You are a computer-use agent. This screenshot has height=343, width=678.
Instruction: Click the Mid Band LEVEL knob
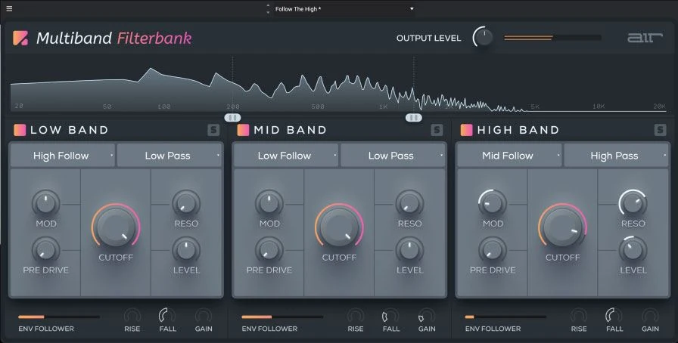pos(409,249)
